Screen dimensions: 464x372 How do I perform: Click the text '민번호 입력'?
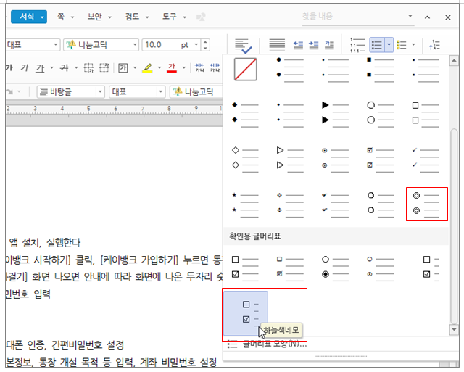(28, 294)
